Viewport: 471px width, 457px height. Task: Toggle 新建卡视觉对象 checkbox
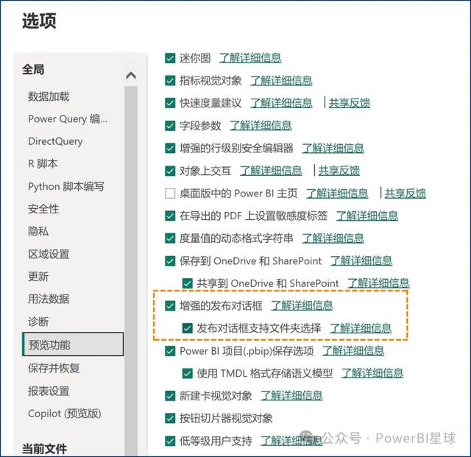click(x=170, y=396)
